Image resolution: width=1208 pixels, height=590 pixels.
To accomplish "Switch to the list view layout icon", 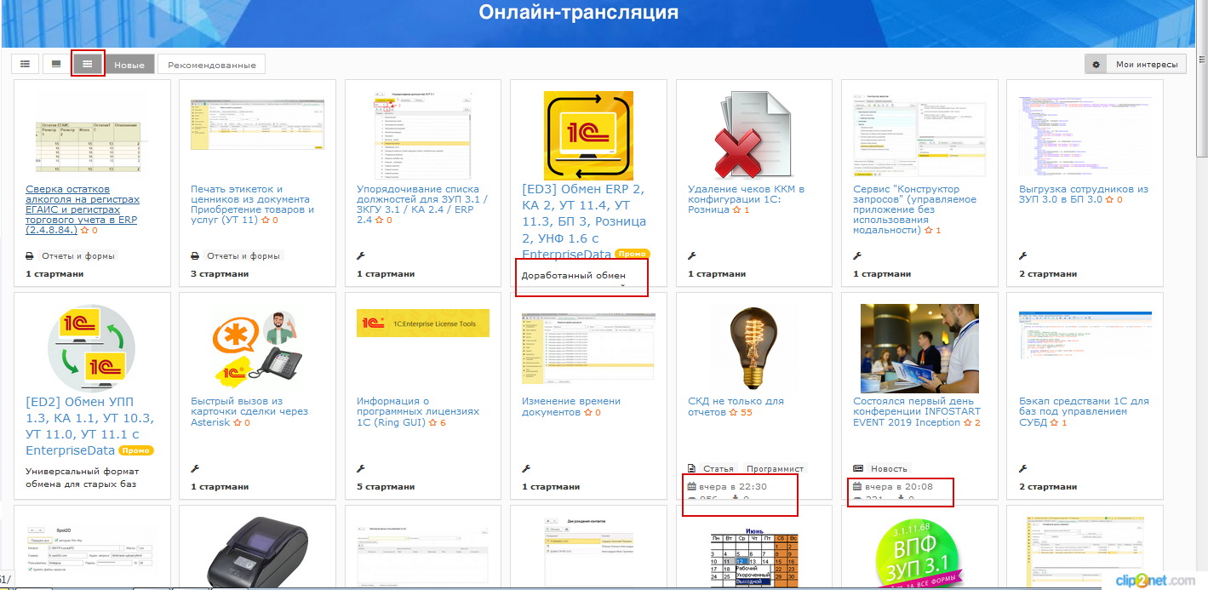I will click(x=26, y=64).
